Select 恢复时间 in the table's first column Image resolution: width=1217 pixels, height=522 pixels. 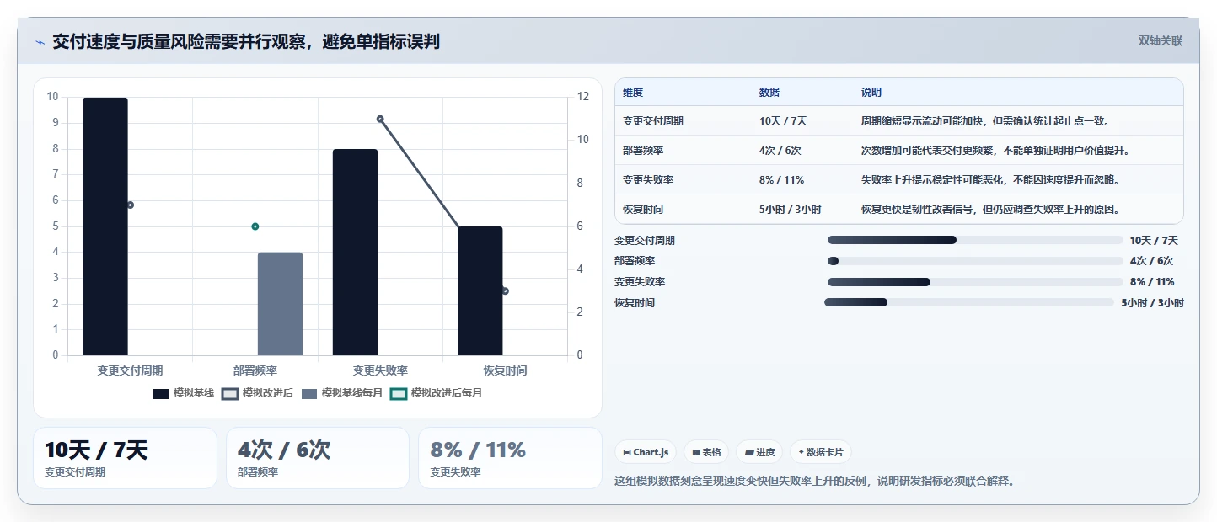(x=643, y=210)
